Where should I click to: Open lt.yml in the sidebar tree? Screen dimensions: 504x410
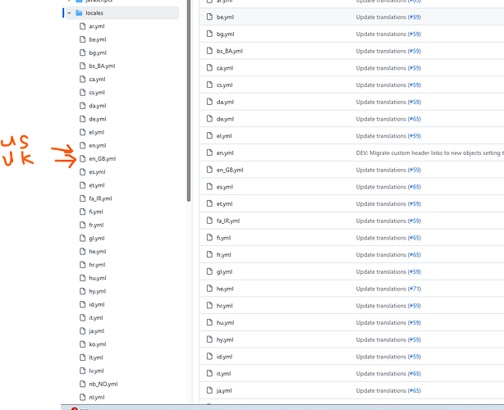(96, 358)
